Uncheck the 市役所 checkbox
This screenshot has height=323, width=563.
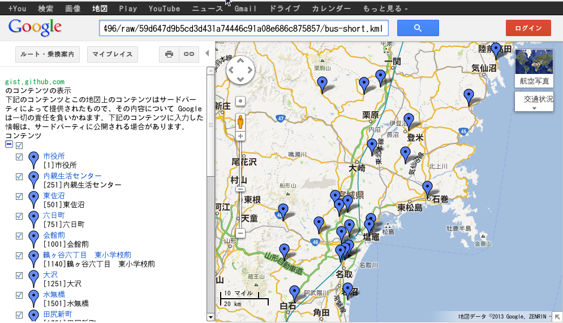click(x=19, y=156)
